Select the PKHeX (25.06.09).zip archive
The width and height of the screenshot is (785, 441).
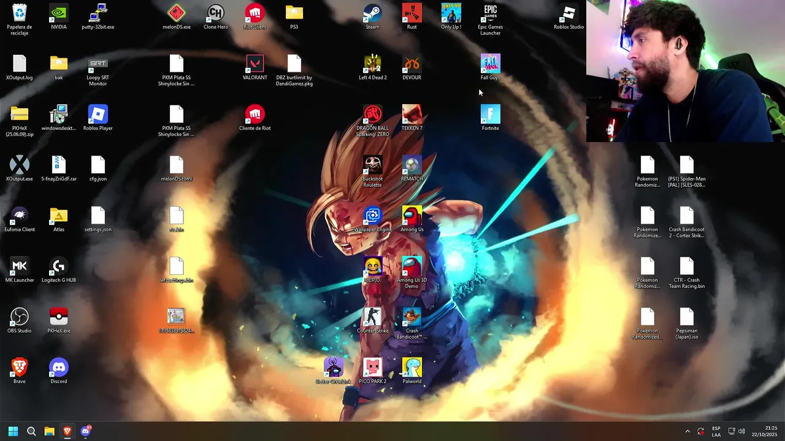click(20, 115)
